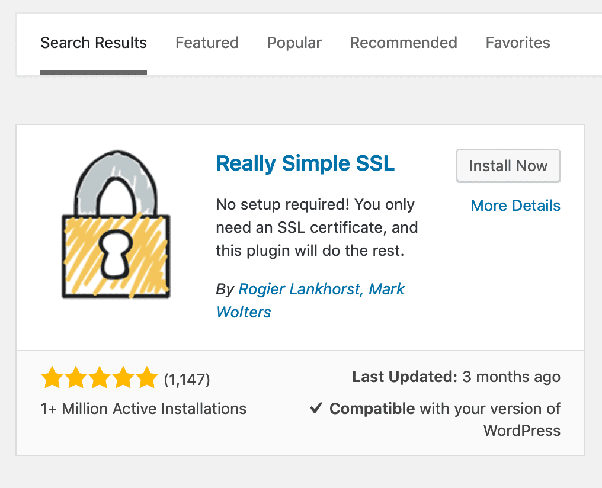The width and height of the screenshot is (602, 488).
Task: Click the 1+ Million Active Installations text
Action: click(143, 409)
